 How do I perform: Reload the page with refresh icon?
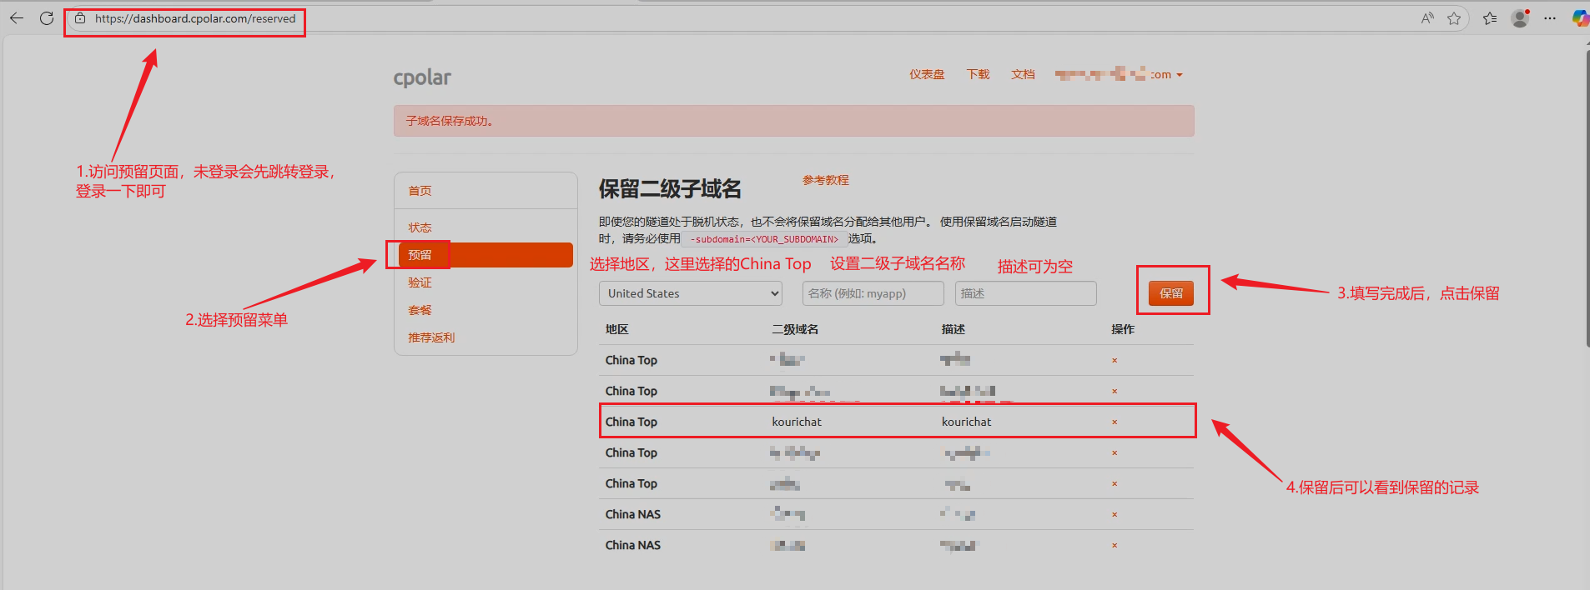47,17
